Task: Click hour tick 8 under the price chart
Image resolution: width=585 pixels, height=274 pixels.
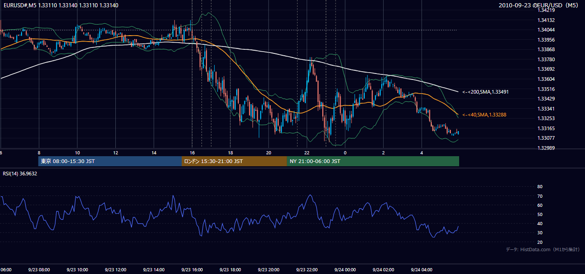Action: [x=39, y=153]
